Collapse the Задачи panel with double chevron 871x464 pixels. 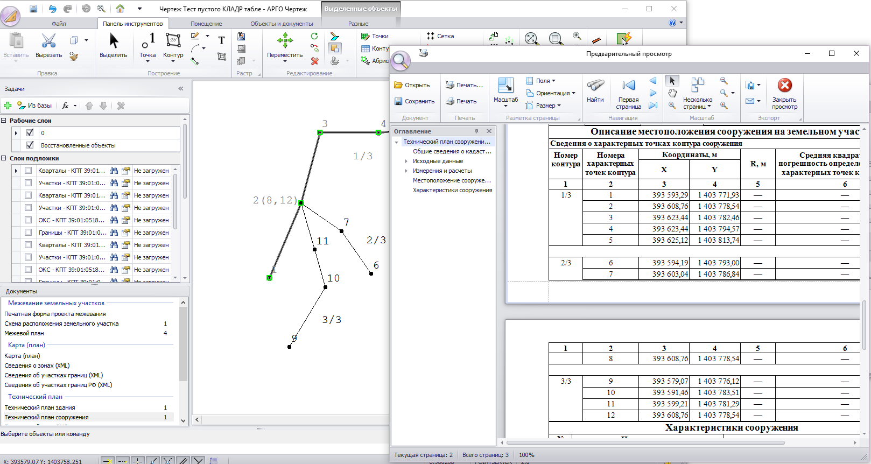tap(181, 89)
